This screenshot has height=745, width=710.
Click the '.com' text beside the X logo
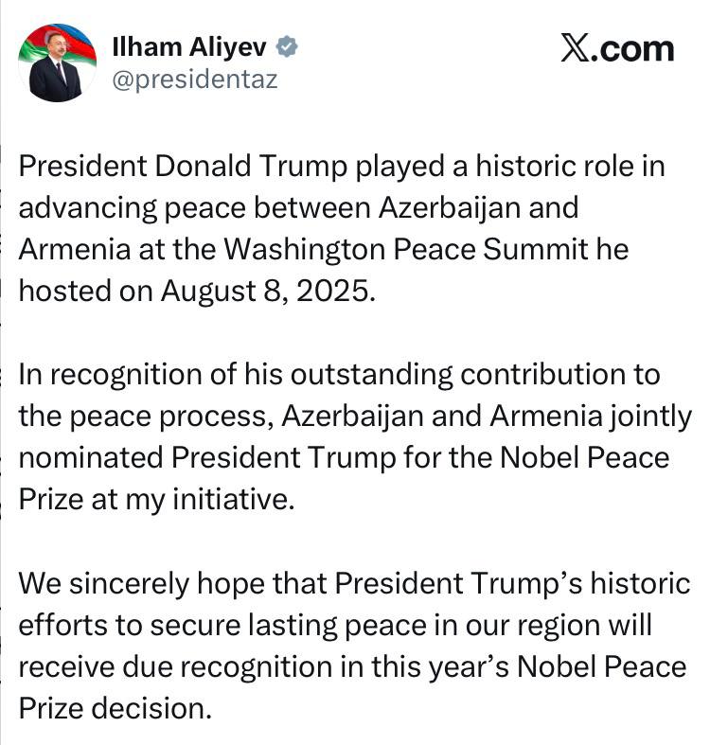point(632,49)
